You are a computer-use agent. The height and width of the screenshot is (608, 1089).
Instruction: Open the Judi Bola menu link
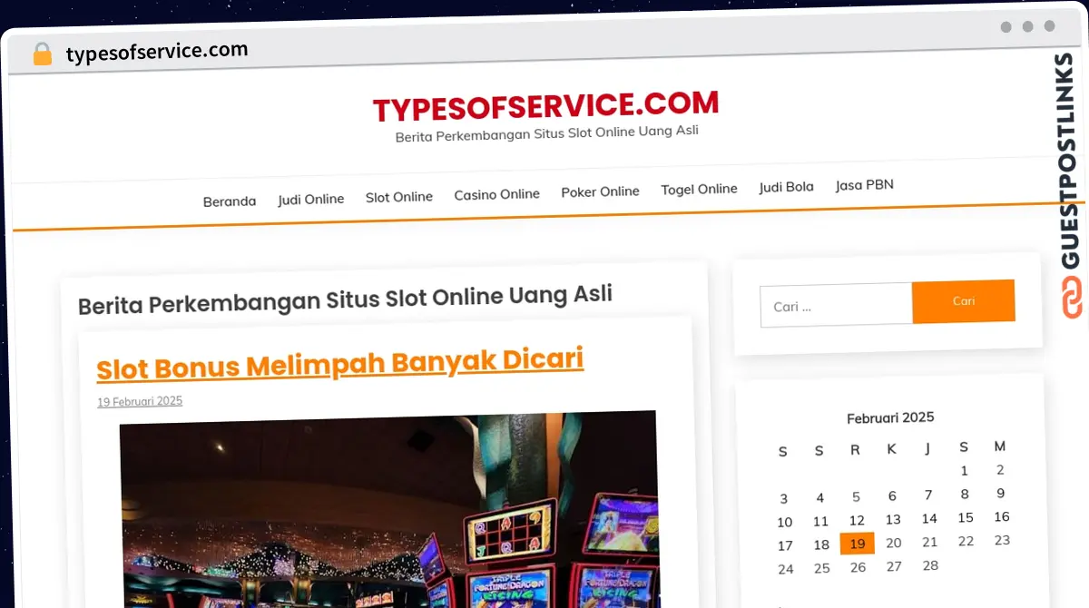pos(786,187)
